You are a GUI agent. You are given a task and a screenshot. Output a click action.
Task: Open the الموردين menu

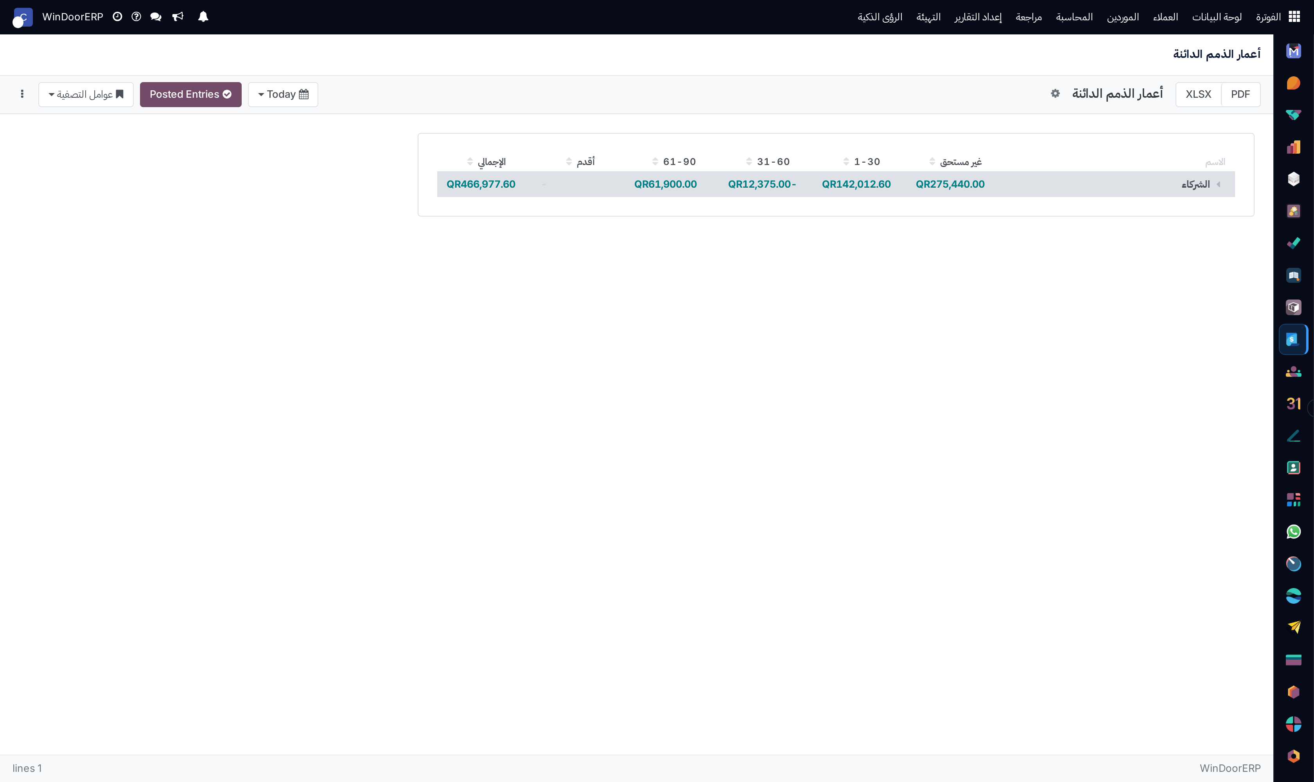pyautogui.click(x=1123, y=17)
